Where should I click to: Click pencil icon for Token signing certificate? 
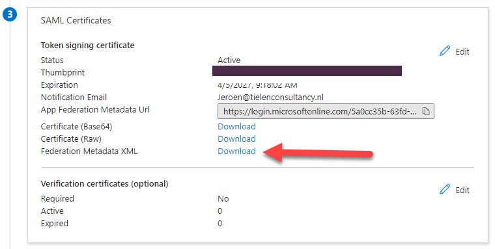point(444,51)
